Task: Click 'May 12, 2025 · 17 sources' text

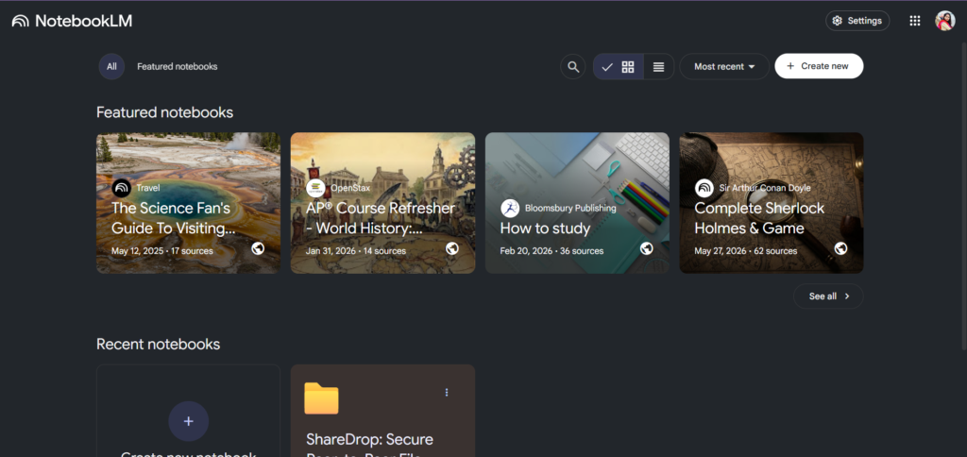Action: (162, 251)
